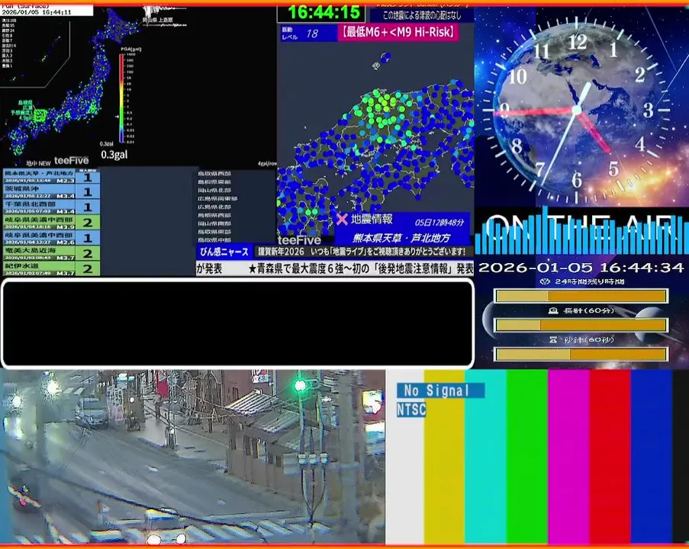The width and height of the screenshot is (689, 549).
Task: Select the 岐阜県美濃中西部 M3.9 earthquake row
Action: point(51,223)
